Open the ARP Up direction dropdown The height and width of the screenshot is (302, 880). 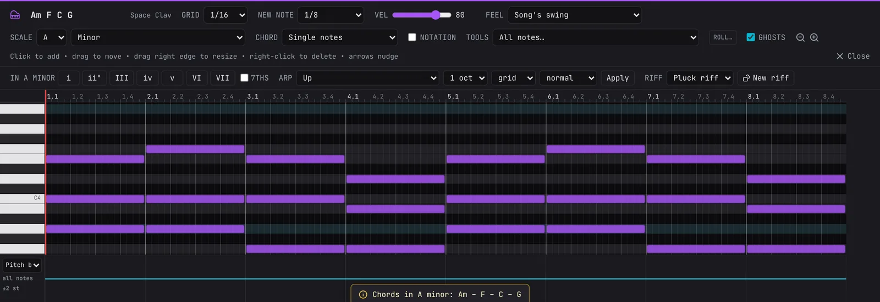[x=367, y=78]
